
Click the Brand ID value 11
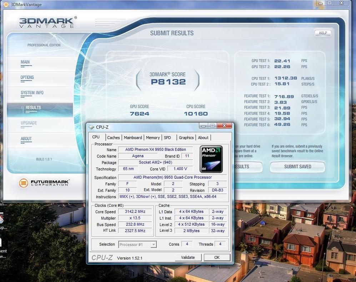[x=187, y=156]
